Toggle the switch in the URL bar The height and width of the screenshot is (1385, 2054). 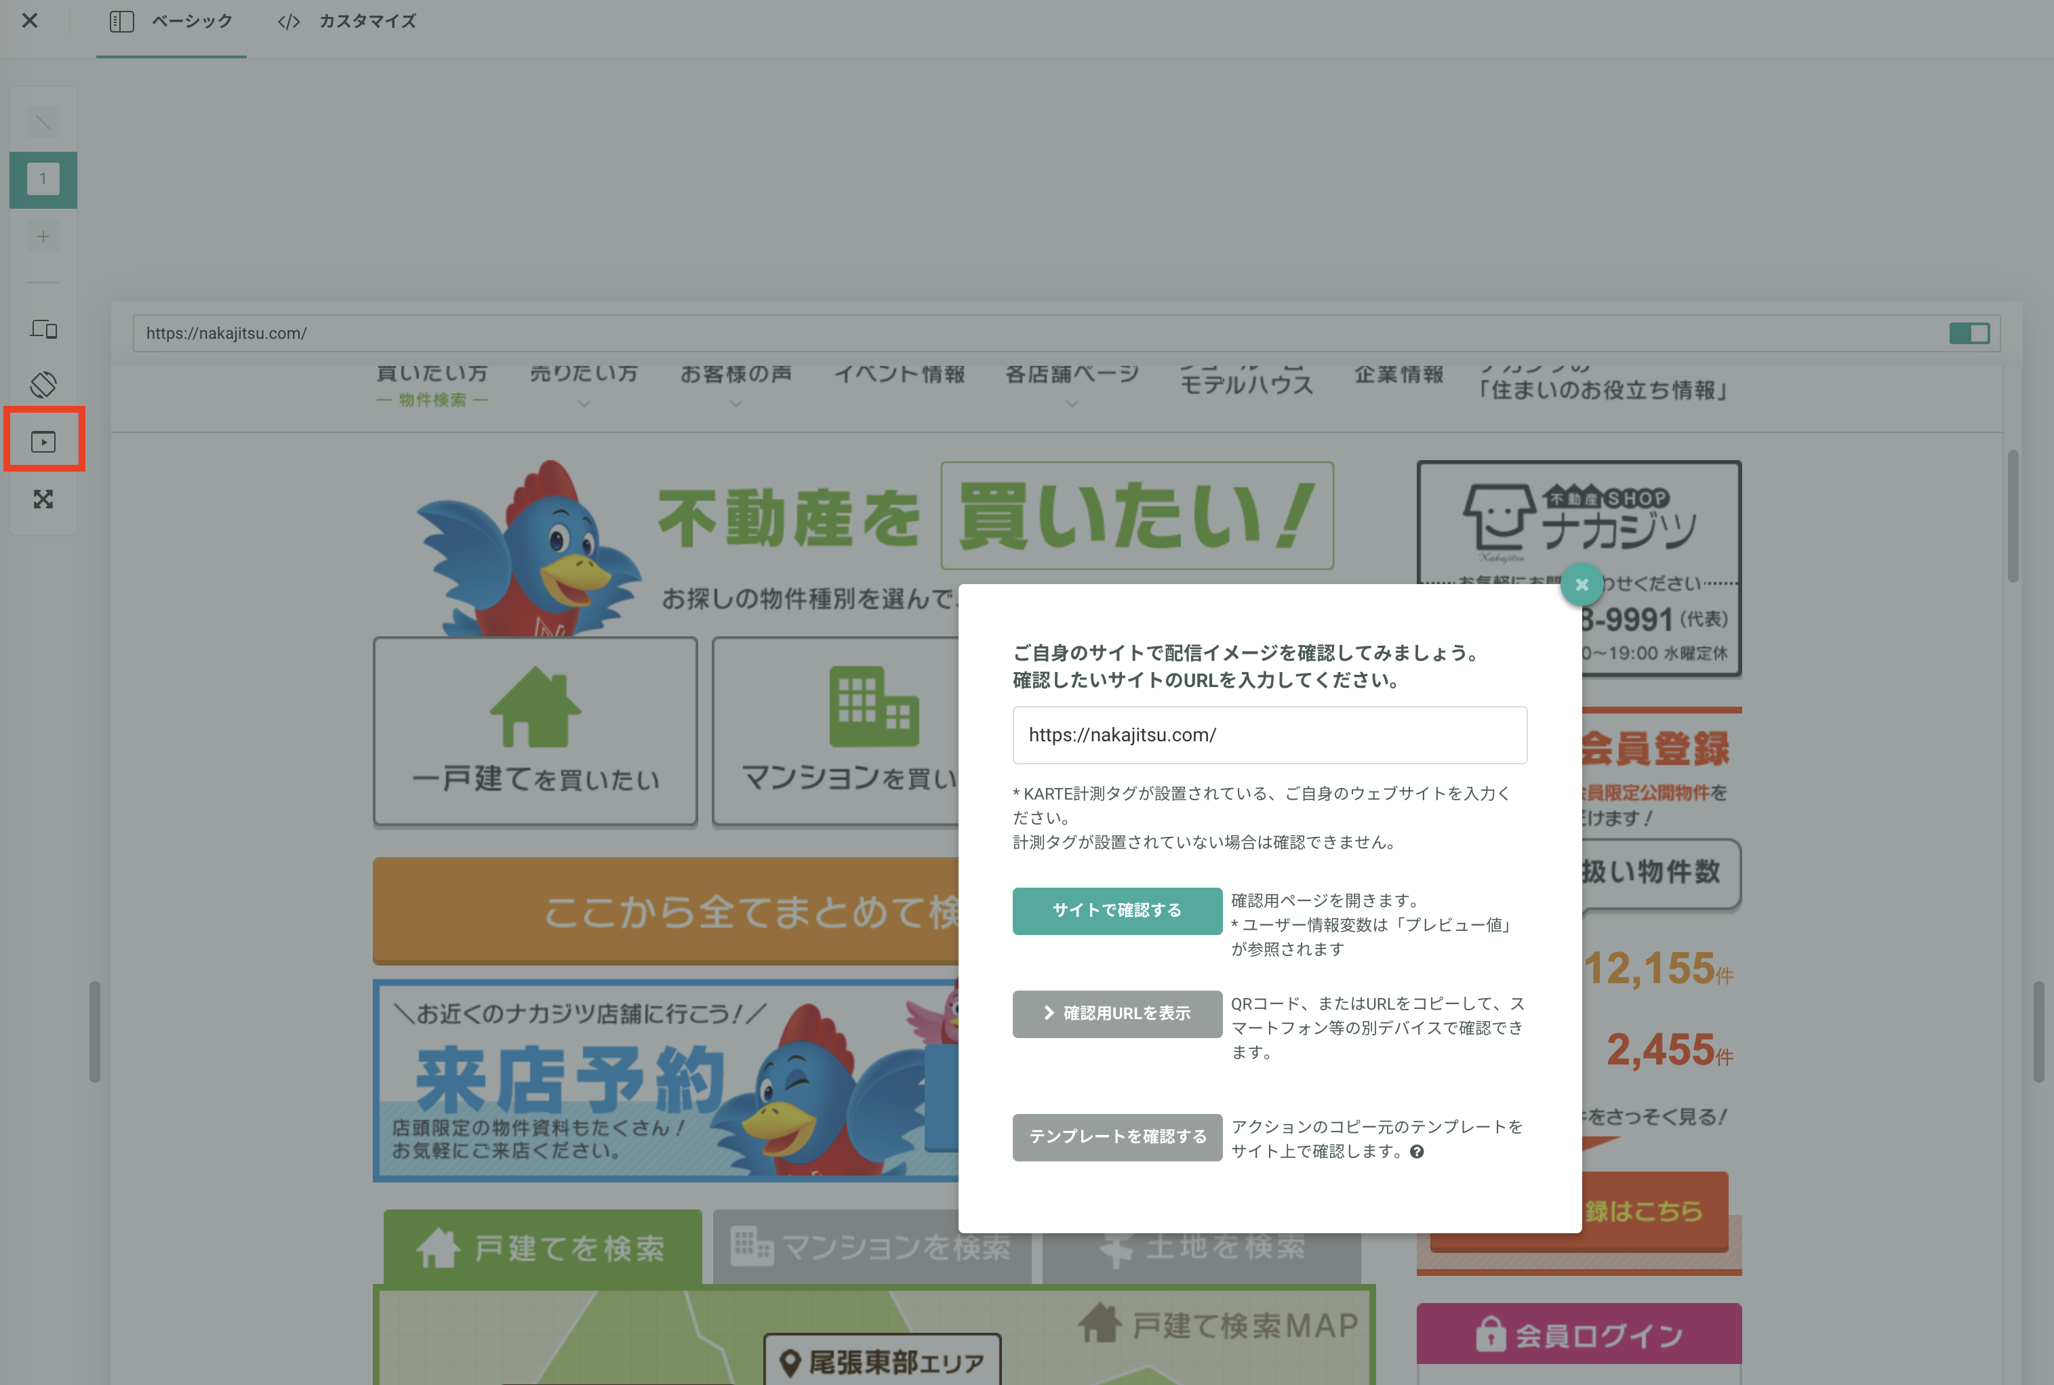tap(1969, 333)
